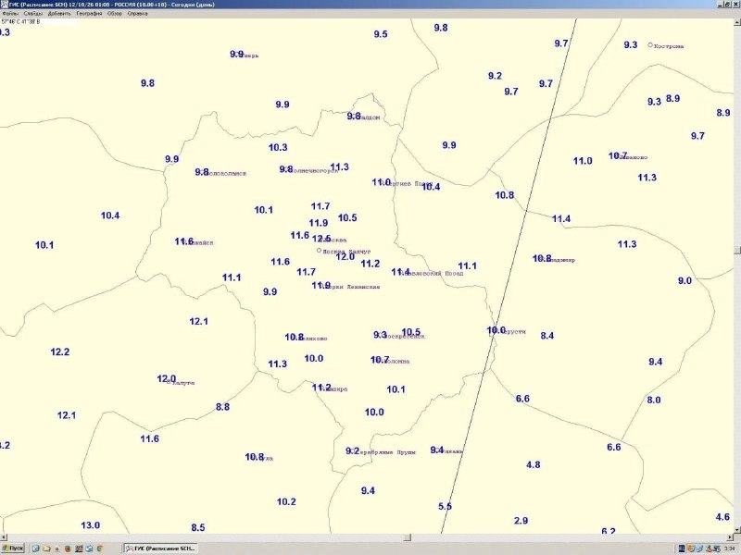The height and width of the screenshot is (555, 741).
Task: Click the map value 13.0
Action: tap(90, 525)
